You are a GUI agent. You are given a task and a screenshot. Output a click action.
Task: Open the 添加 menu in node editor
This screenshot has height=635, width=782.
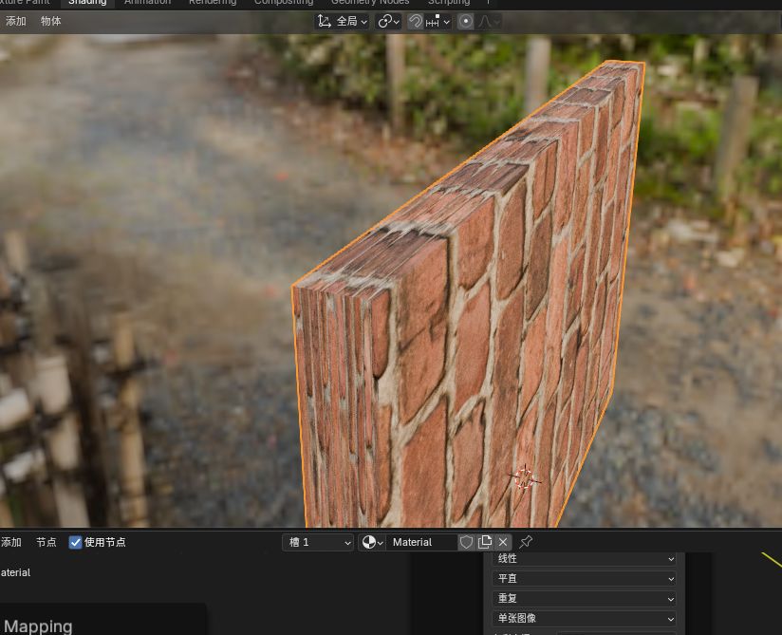pyautogui.click(x=10, y=542)
